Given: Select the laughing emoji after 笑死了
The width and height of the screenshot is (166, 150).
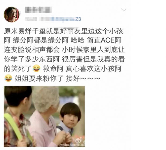Looking at the screenshot, I should pyautogui.click(x=36, y=68).
